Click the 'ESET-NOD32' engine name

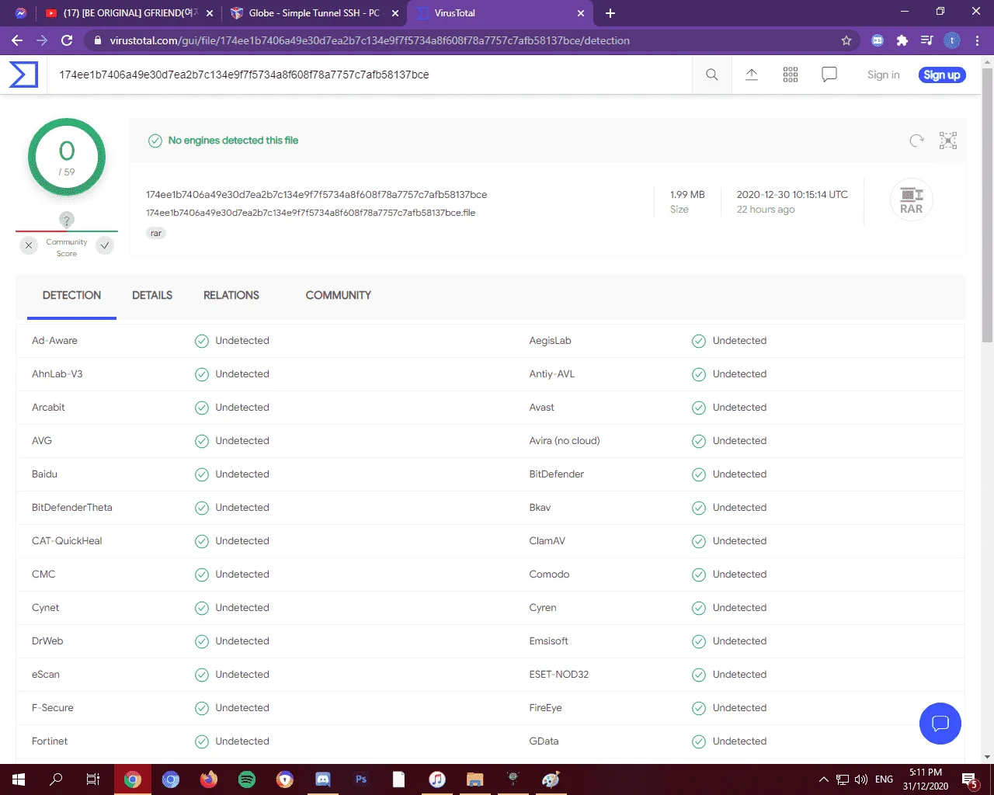pos(558,675)
